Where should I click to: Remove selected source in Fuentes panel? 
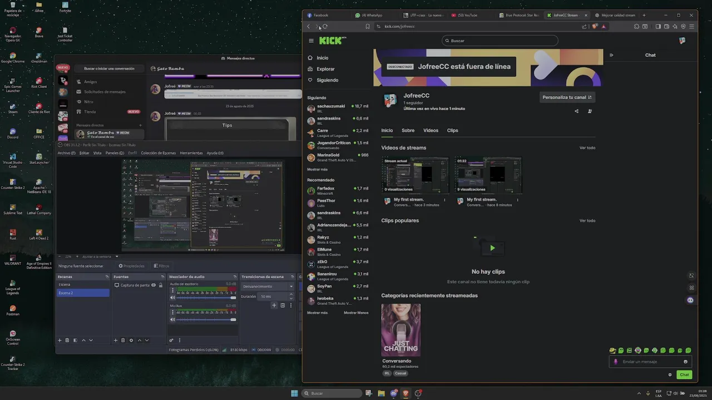(x=123, y=340)
